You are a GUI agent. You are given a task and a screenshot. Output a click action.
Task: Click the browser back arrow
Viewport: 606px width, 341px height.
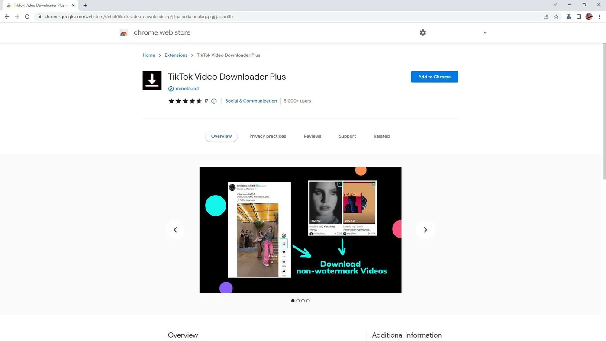coord(7,16)
